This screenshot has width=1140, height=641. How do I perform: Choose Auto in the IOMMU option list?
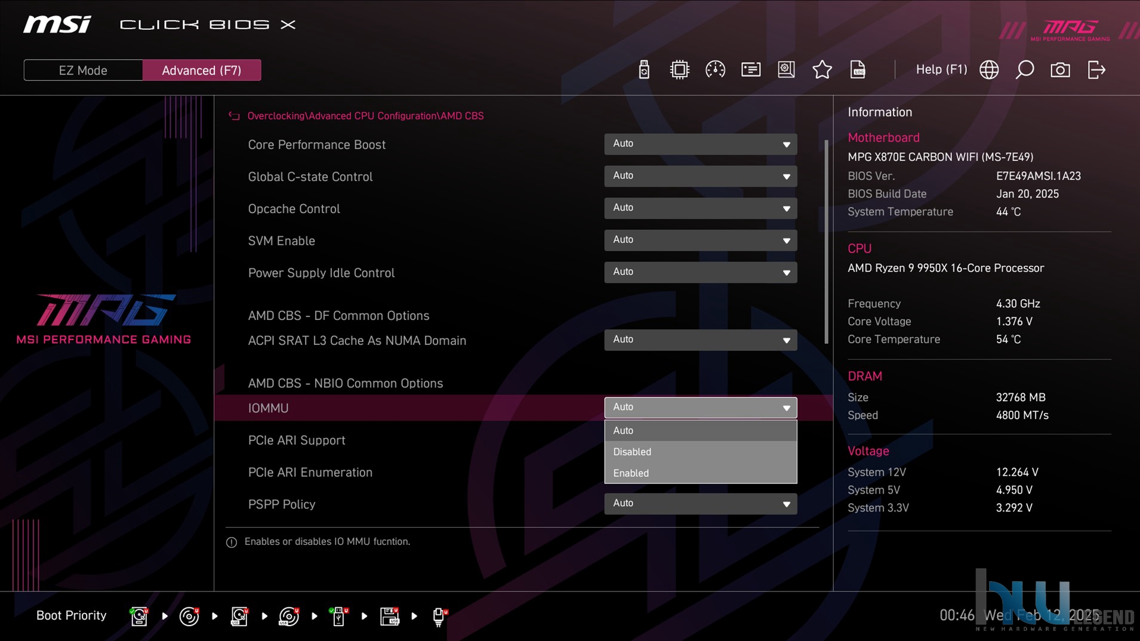pyautogui.click(x=700, y=430)
